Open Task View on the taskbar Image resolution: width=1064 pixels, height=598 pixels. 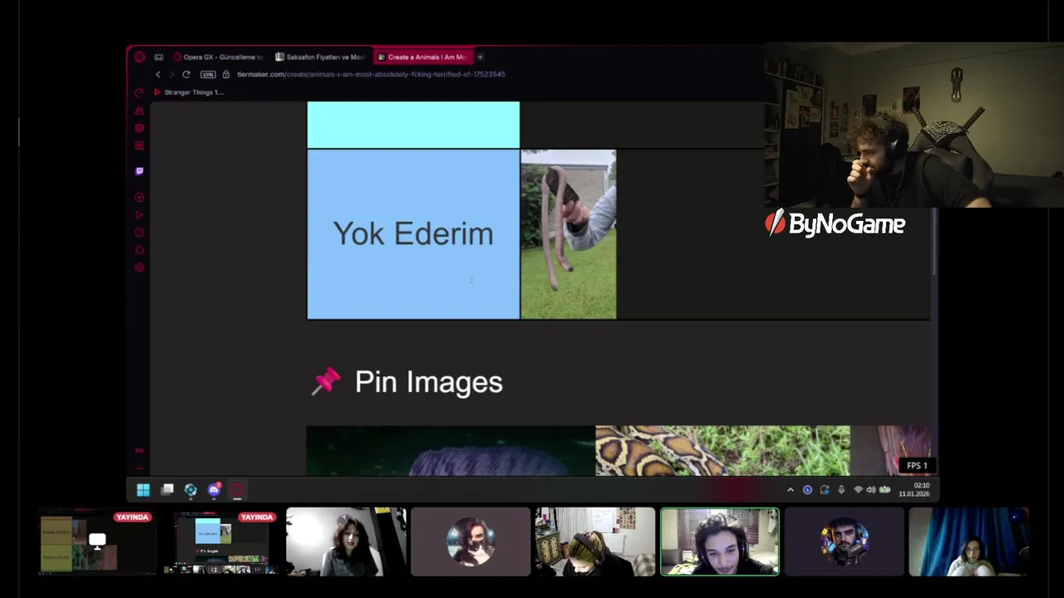point(167,490)
